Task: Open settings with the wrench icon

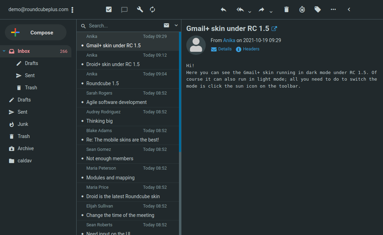Action: [140, 9]
